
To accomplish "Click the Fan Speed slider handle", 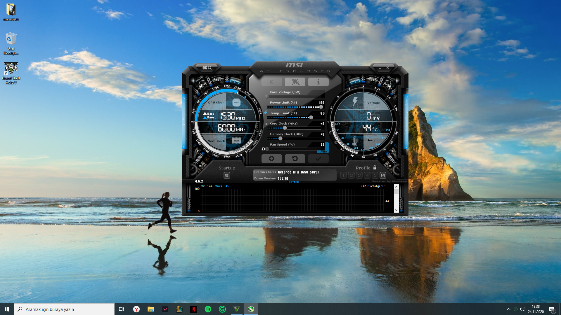I will click(267, 149).
